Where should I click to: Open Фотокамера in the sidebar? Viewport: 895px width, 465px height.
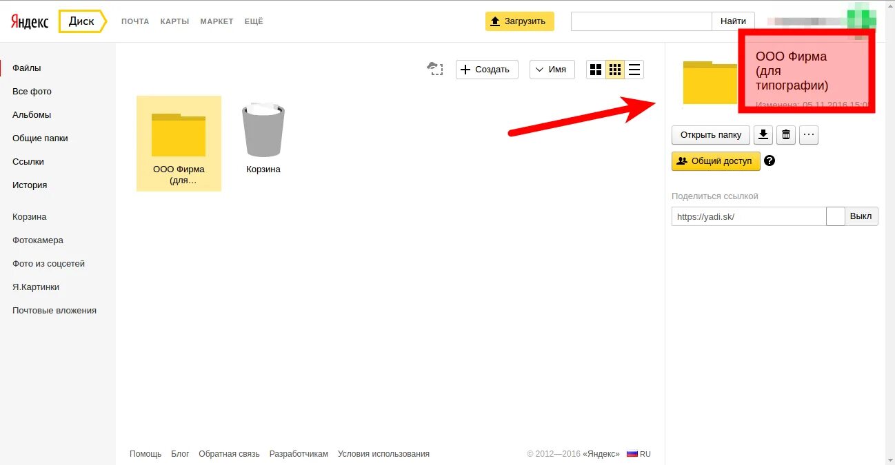pos(38,240)
